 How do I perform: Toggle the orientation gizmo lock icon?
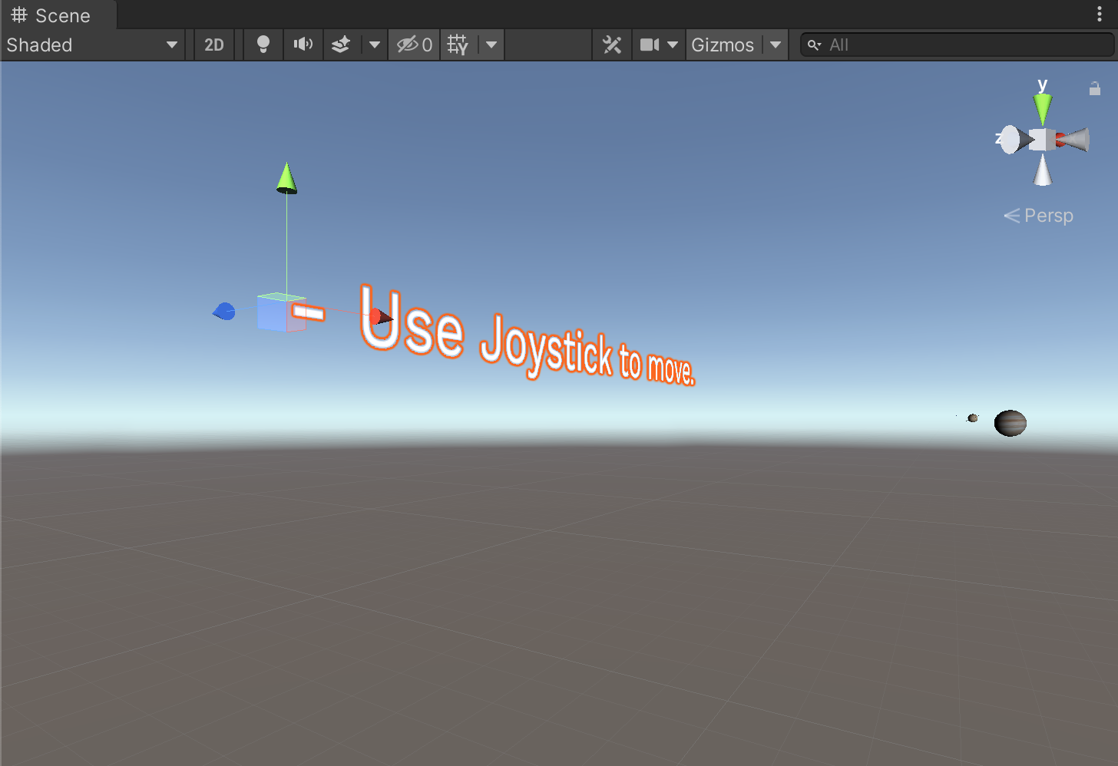pos(1095,89)
